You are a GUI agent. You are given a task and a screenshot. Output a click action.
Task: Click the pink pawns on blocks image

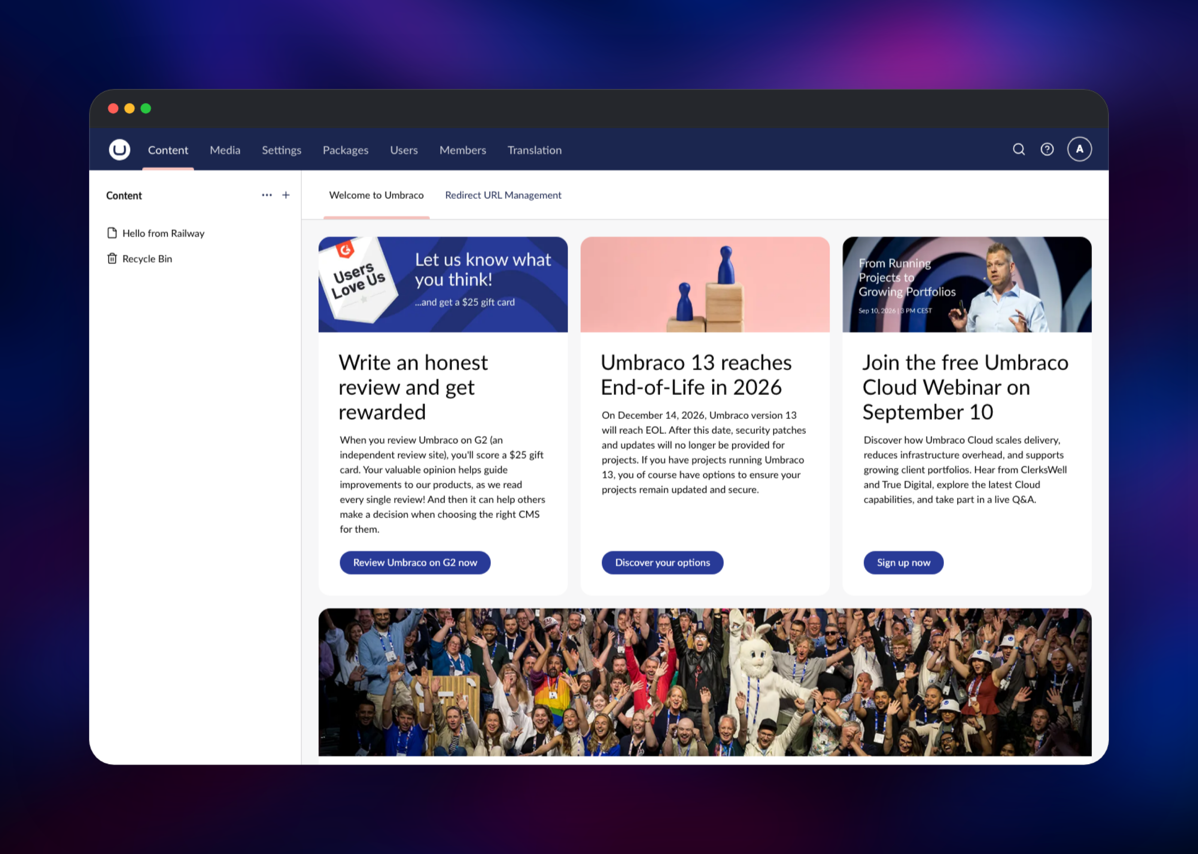click(705, 284)
